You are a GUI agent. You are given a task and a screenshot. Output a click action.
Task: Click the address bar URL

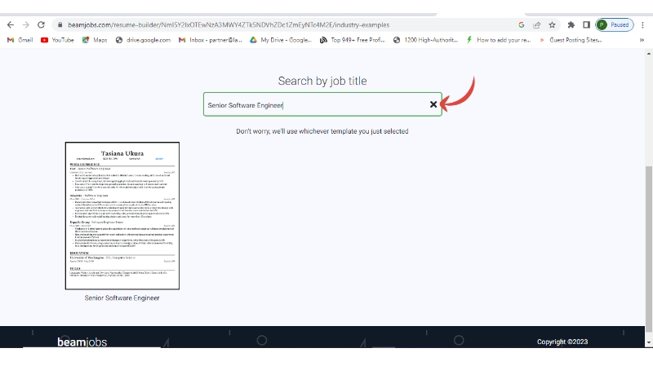coord(245,25)
